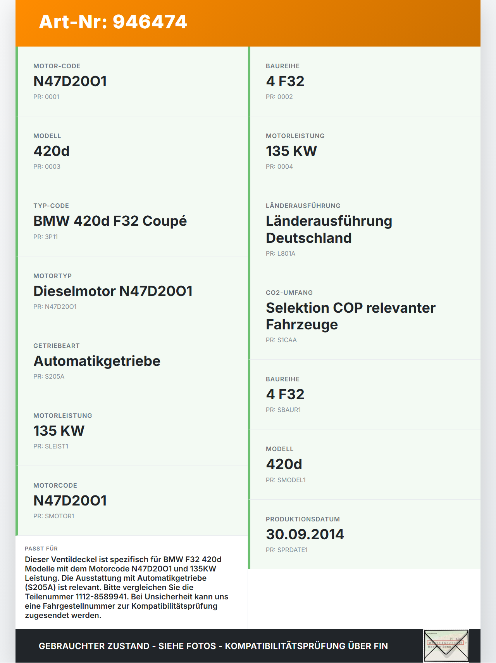The height and width of the screenshot is (663, 496).
Task: Select the PR: SBAUR1 code label
Action: 283,410
